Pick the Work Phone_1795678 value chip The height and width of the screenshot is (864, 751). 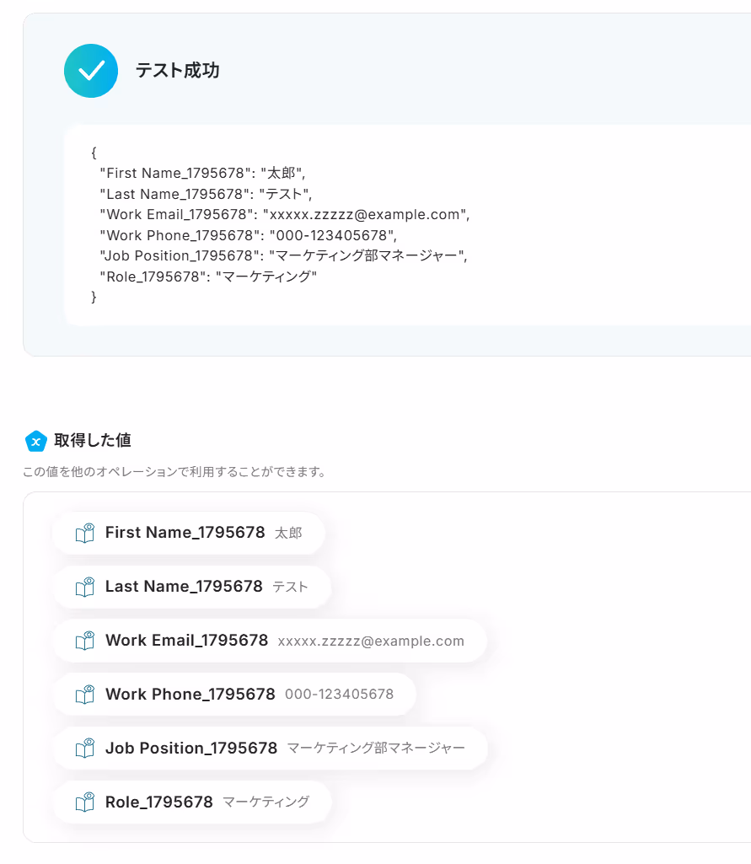tap(234, 695)
